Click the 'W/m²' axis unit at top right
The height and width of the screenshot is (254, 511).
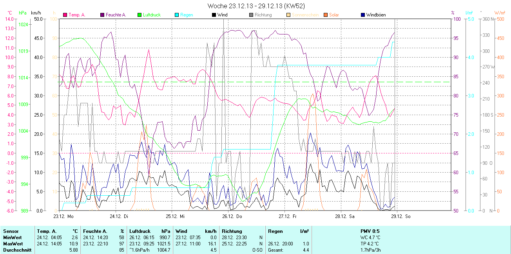(x=500, y=13)
